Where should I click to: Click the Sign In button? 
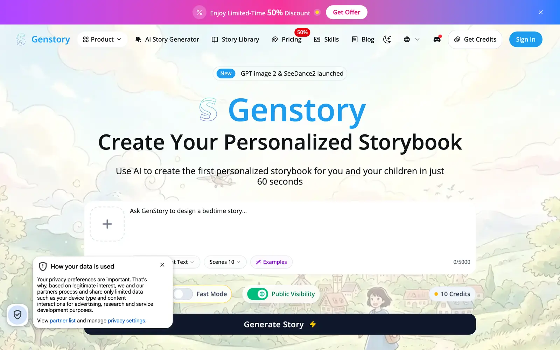pos(526,40)
